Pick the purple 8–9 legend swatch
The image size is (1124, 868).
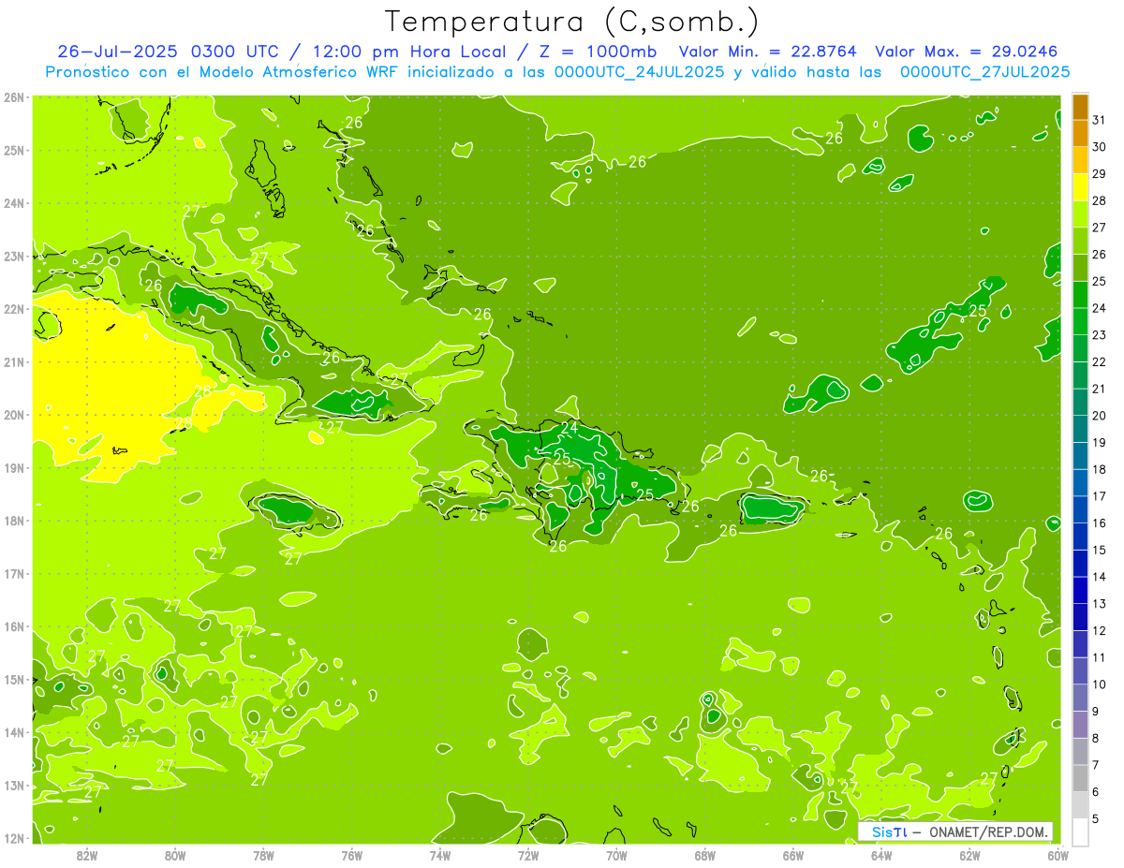(1080, 725)
